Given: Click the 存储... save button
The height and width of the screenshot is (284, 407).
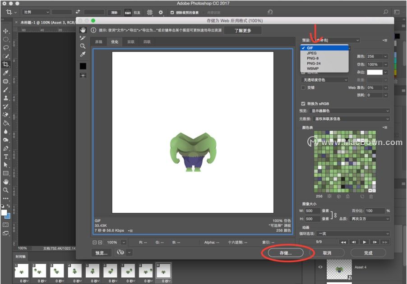Looking at the screenshot, I should click(286, 253).
